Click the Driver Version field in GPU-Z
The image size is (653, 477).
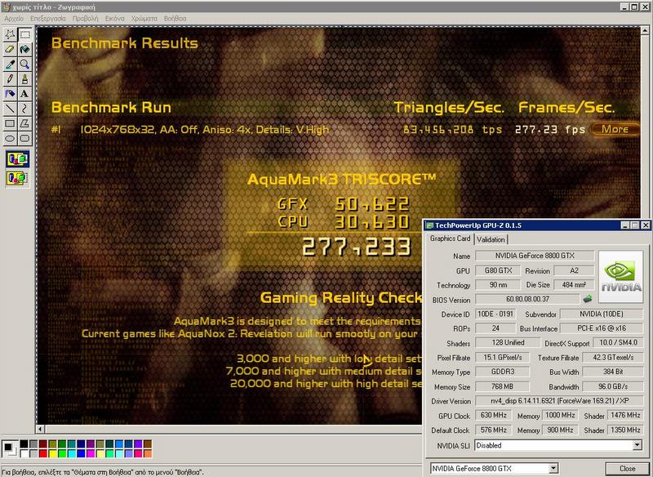(x=559, y=401)
